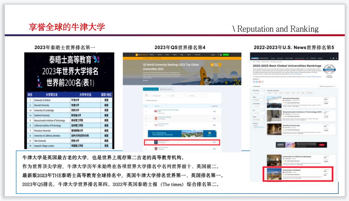Click the 'University of Oxford' row in the Times table
349x201 pixels.
pos(69,100)
